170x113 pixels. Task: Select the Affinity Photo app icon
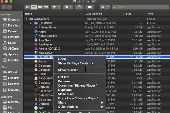point(36,27)
